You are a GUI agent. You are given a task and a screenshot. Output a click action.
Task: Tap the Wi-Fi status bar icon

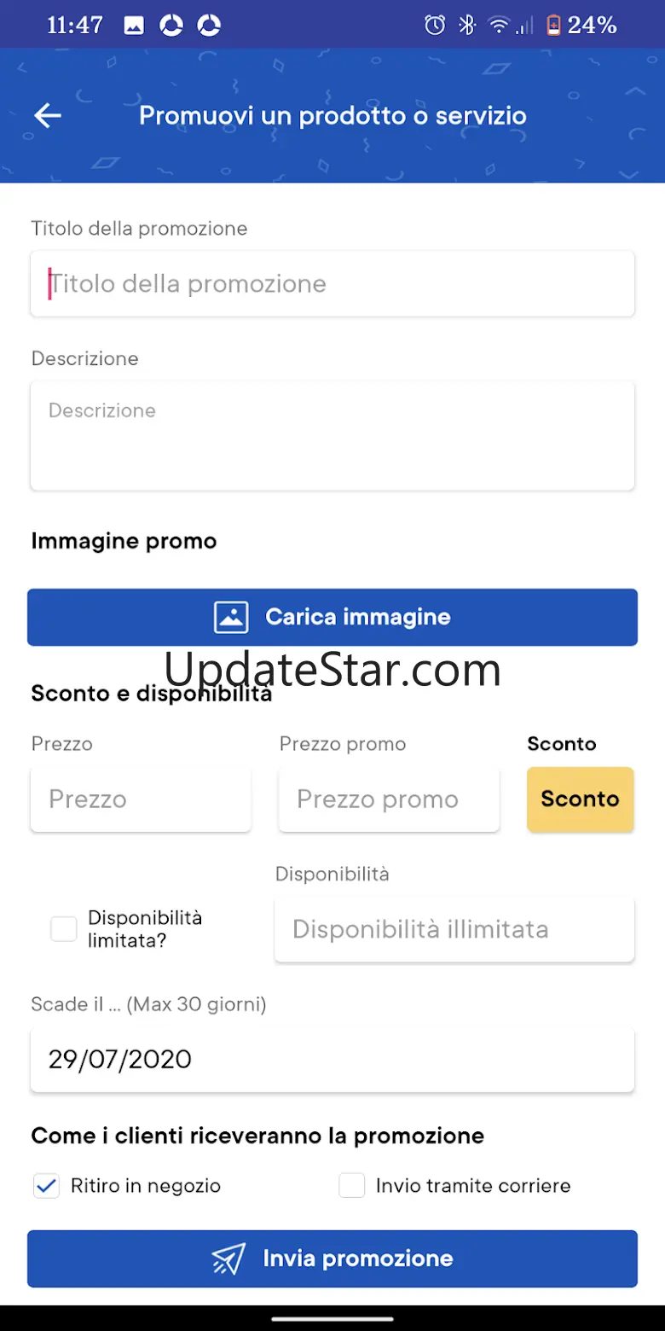click(x=499, y=26)
